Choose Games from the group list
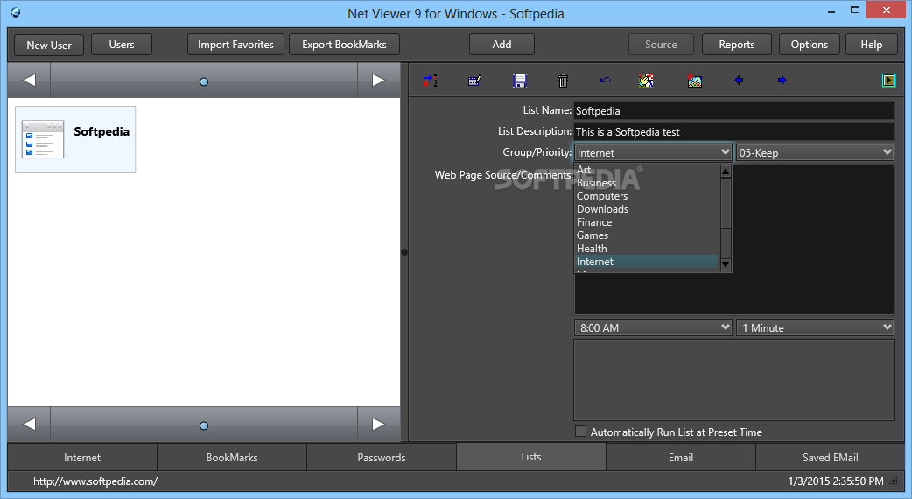This screenshot has width=912, height=499. click(x=647, y=235)
